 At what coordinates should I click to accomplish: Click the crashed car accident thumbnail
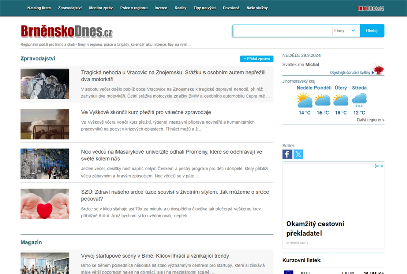pos(45,84)
